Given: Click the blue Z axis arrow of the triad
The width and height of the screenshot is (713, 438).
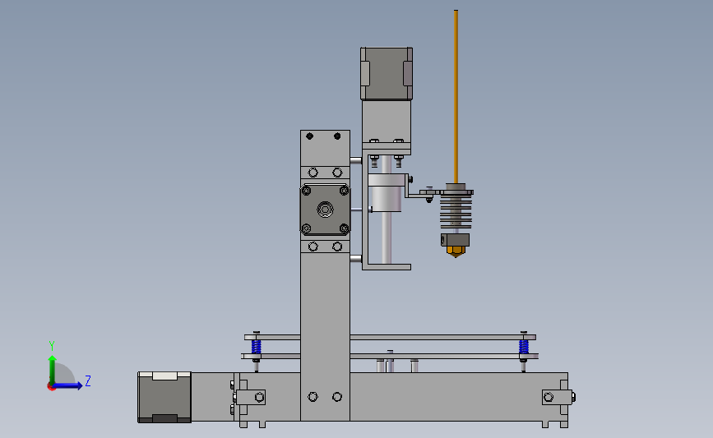Looking at the screenshot, I should click(67, 385).
